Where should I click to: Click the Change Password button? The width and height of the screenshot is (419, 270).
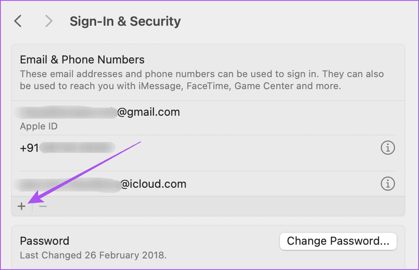point(338,241)
